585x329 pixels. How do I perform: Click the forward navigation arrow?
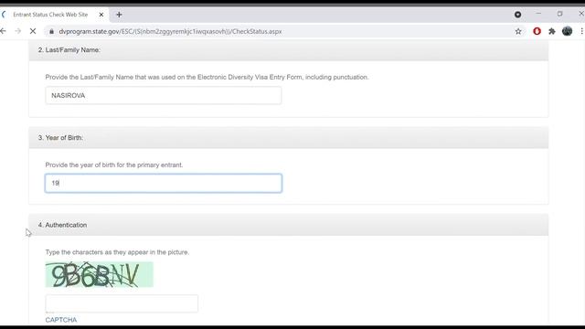pyautogui.click(x=17, y=31)
